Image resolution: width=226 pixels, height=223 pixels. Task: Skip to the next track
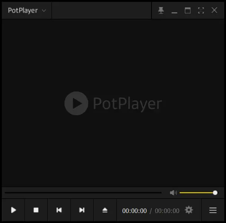click(x=82, y=210)
